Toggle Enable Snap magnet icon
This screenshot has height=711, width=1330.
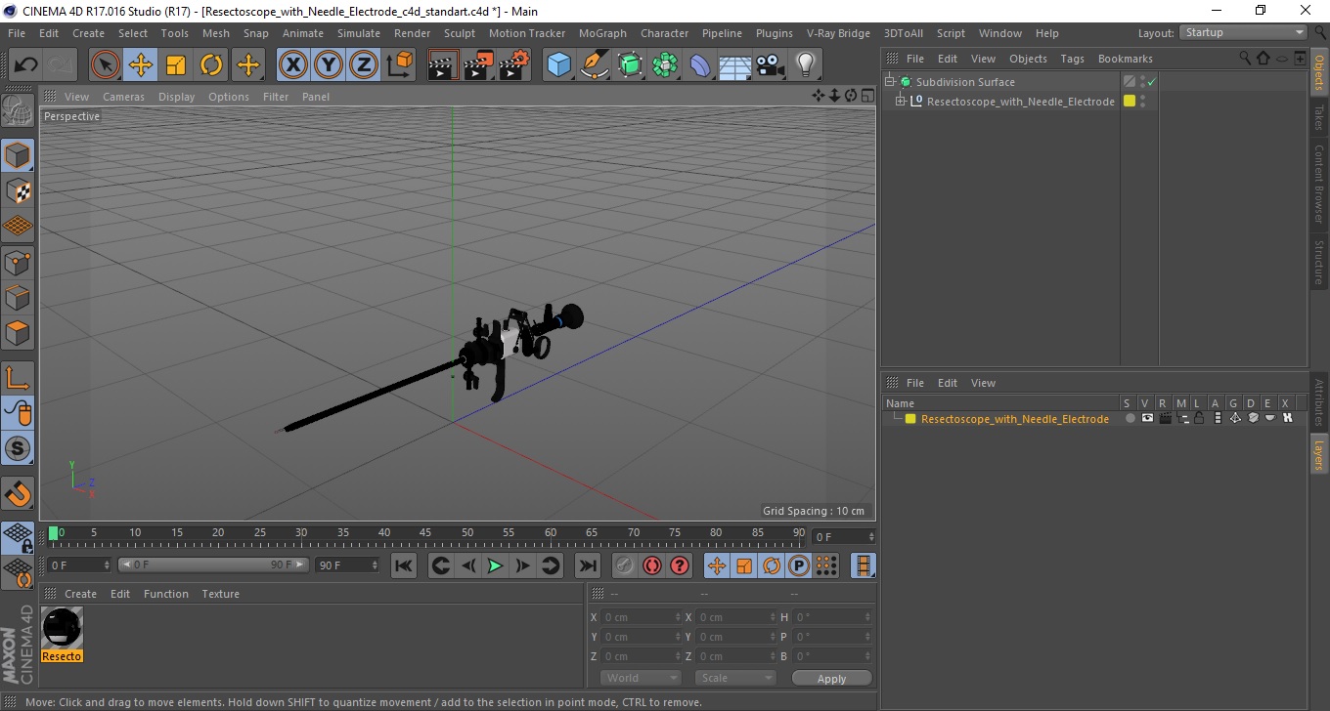coord(18,492)
